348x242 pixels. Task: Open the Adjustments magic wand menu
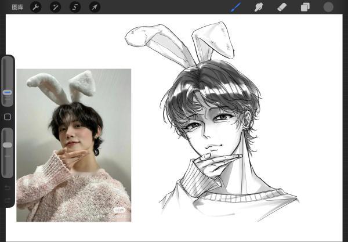coord(55,7)
